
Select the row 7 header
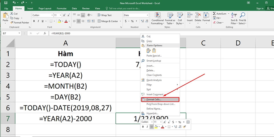tap(8, 118)
